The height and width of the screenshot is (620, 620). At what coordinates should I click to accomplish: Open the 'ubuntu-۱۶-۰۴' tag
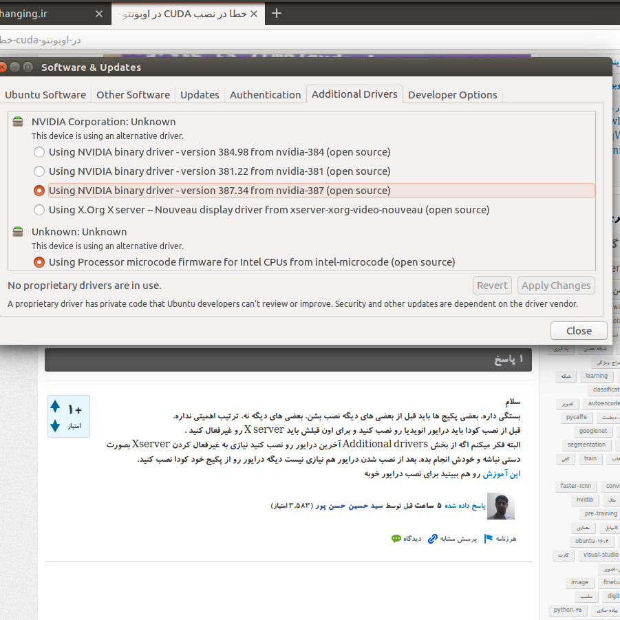click(x=592, y=541)
